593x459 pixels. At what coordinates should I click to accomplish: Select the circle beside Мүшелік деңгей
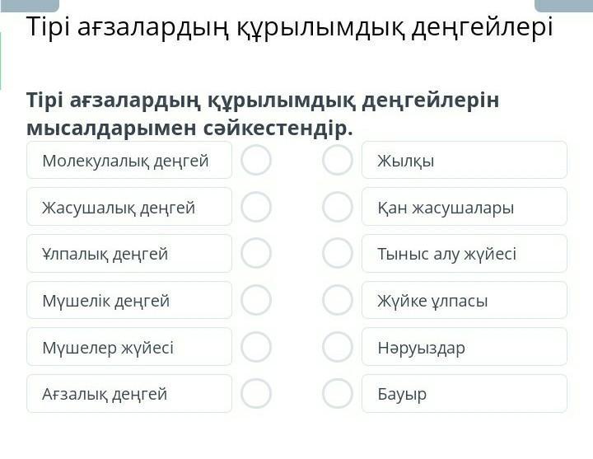[256, 300]
